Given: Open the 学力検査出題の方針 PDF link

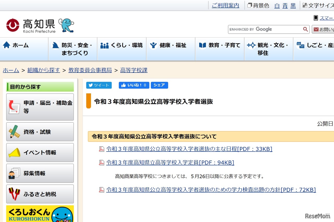Looking at the screenshot, I should 211,190.
